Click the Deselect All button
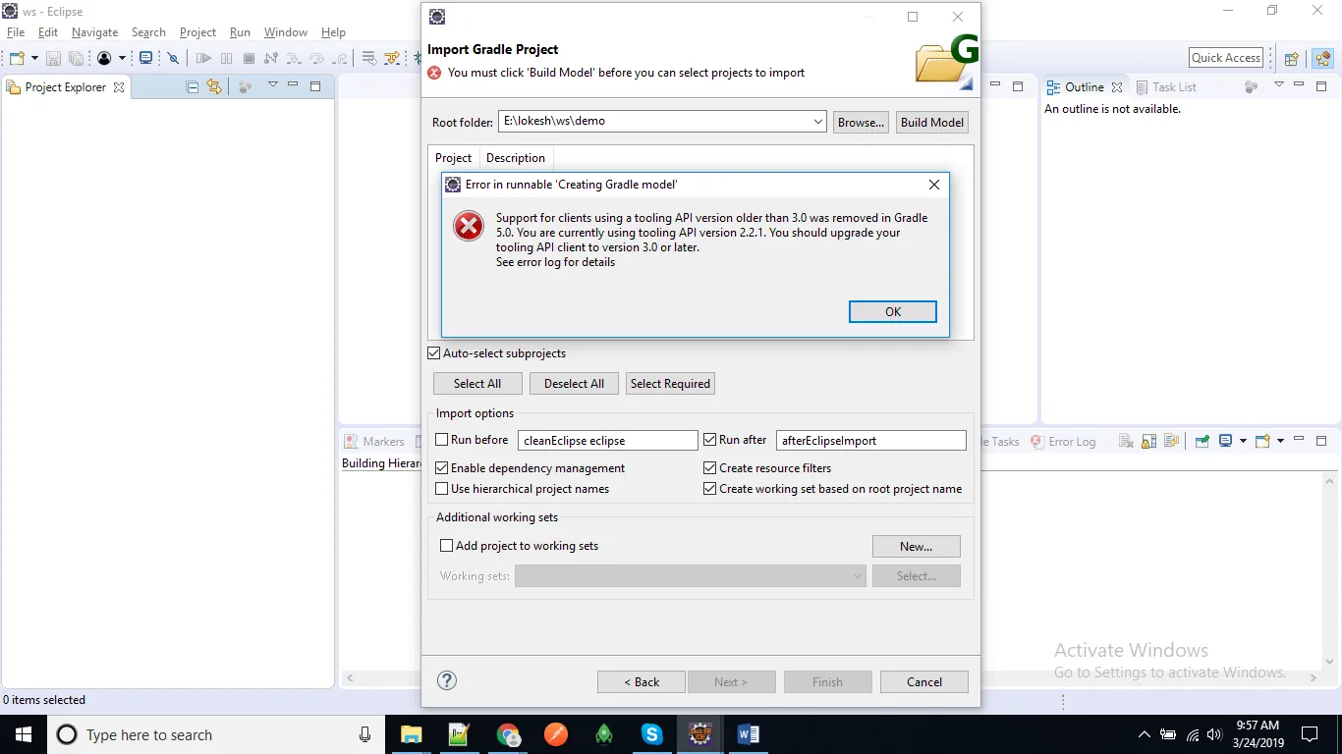This screenshot has height=754, width=1342. tap(575, 384)
